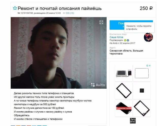Open Саша Котов profile link
The height and width of the screenshot is (126, 157).
116,37
